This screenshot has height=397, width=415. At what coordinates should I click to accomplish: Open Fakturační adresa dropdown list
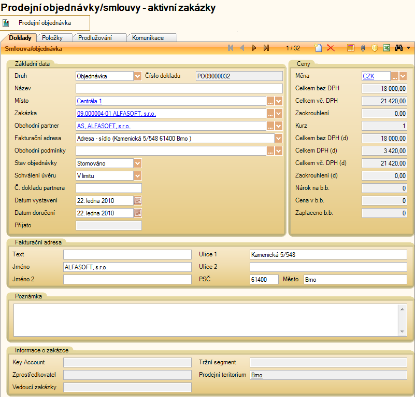coord(279,138)
